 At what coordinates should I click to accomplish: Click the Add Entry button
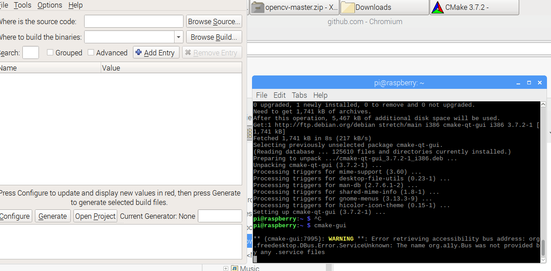(156, 53)
